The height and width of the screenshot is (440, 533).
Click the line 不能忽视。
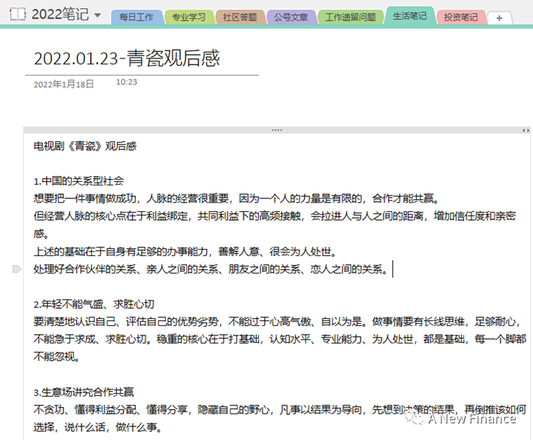[x=56, y=356]
